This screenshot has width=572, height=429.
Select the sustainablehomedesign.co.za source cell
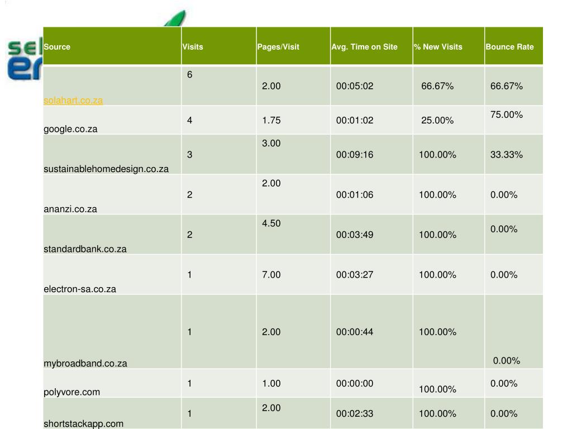tap(112, 154)
